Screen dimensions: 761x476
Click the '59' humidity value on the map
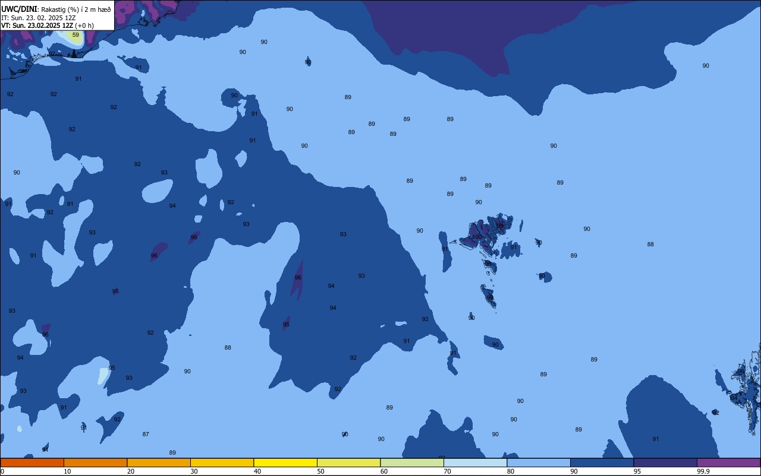tap(76, 35)
